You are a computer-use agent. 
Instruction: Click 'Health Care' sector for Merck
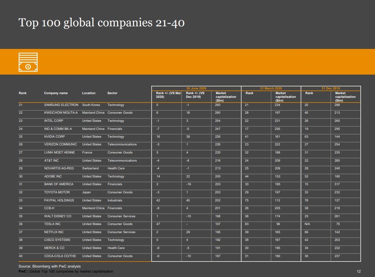pos(116,248)
